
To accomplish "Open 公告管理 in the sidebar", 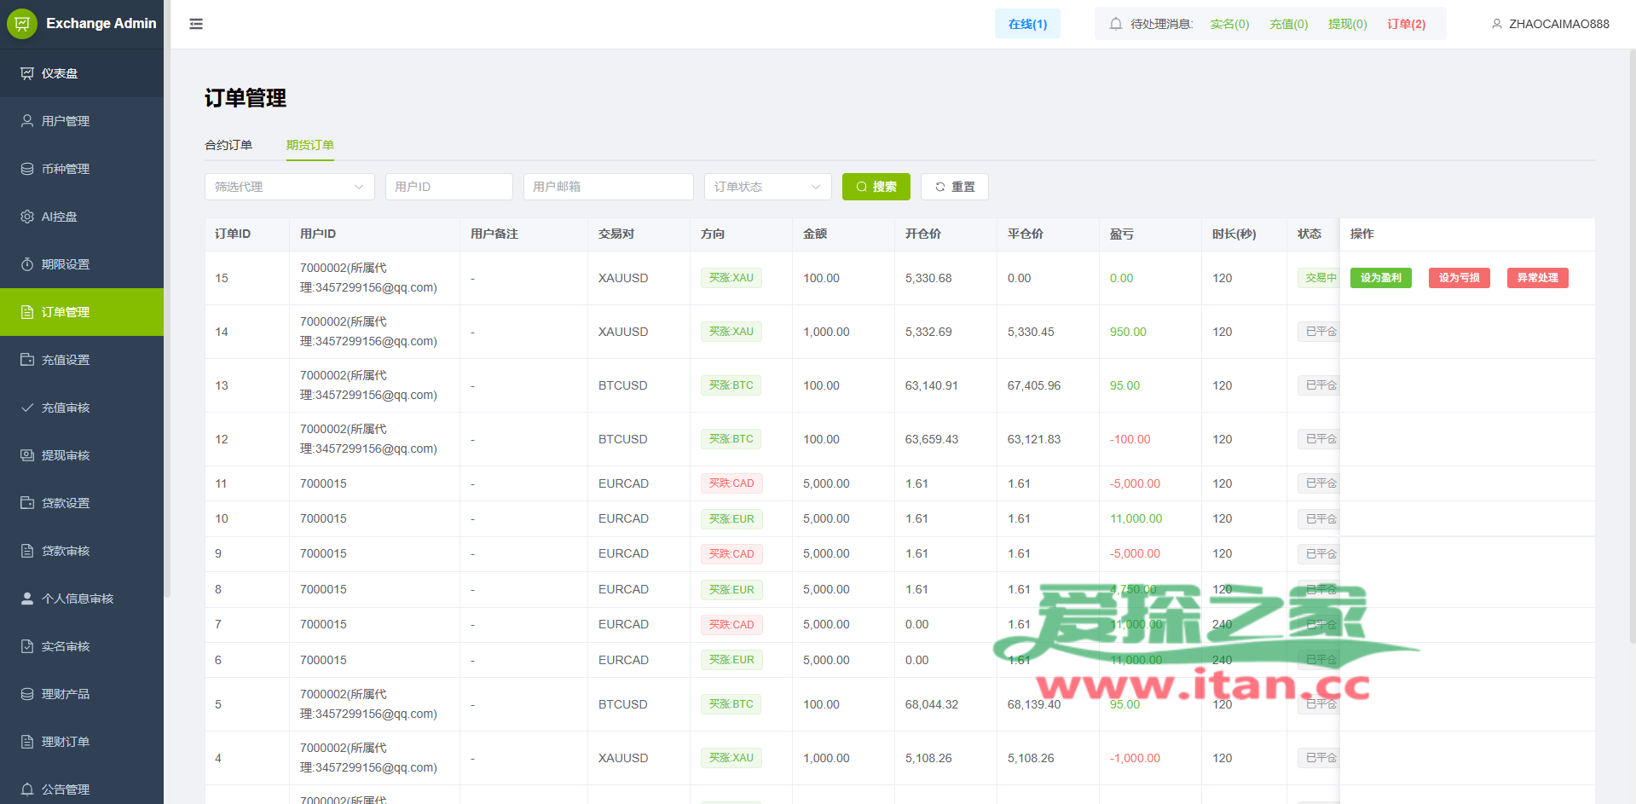I will click(x=65, y=790).
